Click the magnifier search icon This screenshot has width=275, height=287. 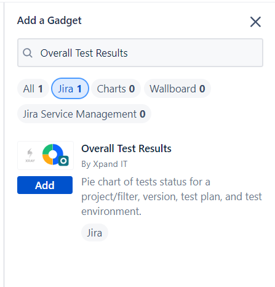click(28, 53)
